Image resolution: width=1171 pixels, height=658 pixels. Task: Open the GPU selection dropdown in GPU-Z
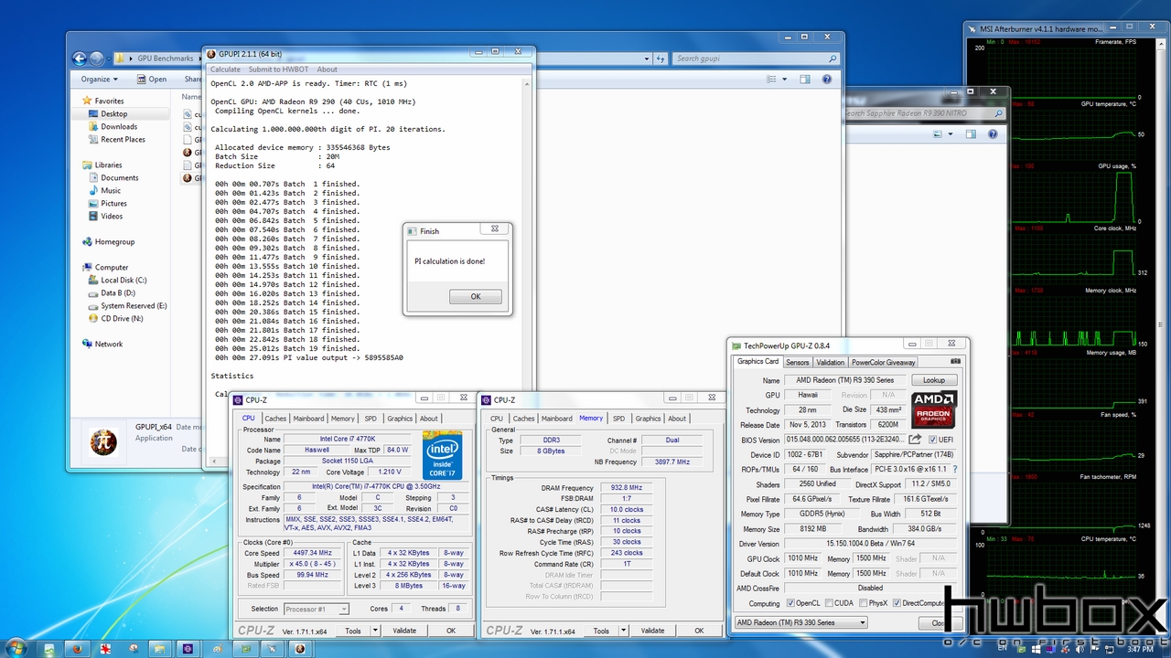coord(800,622)
